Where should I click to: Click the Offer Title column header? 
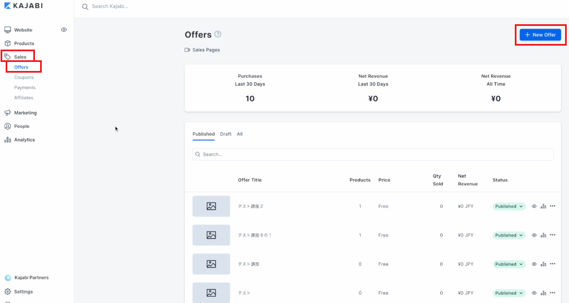[x=250, y=180]
